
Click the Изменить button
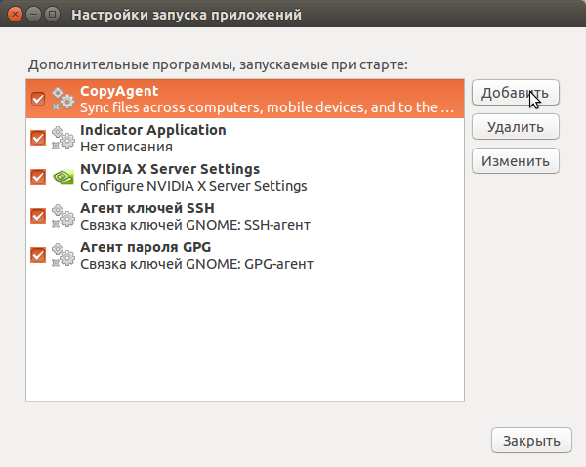(x=516, y=161)
